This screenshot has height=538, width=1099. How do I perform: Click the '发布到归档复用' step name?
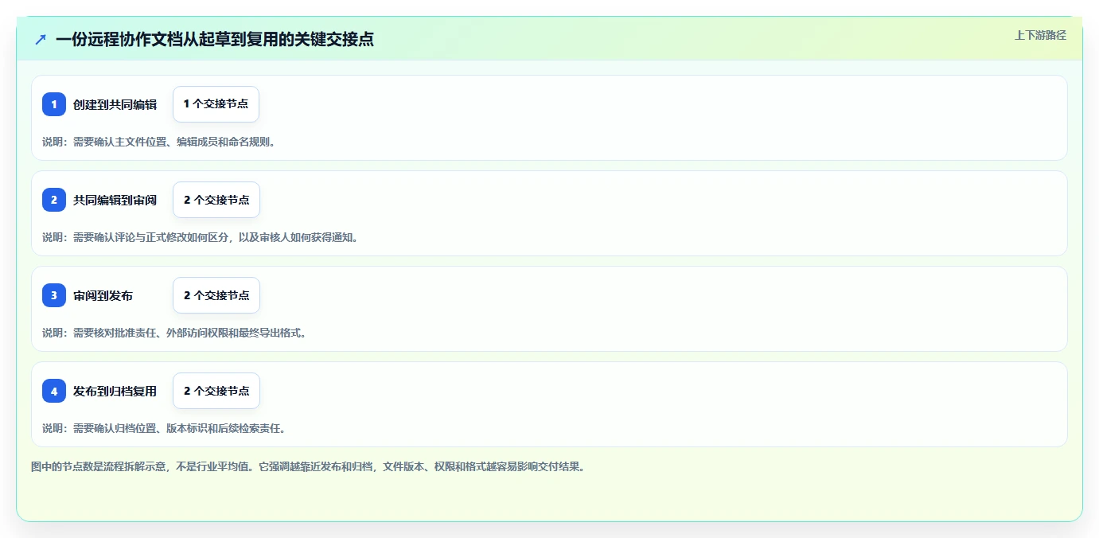point(115,391)
